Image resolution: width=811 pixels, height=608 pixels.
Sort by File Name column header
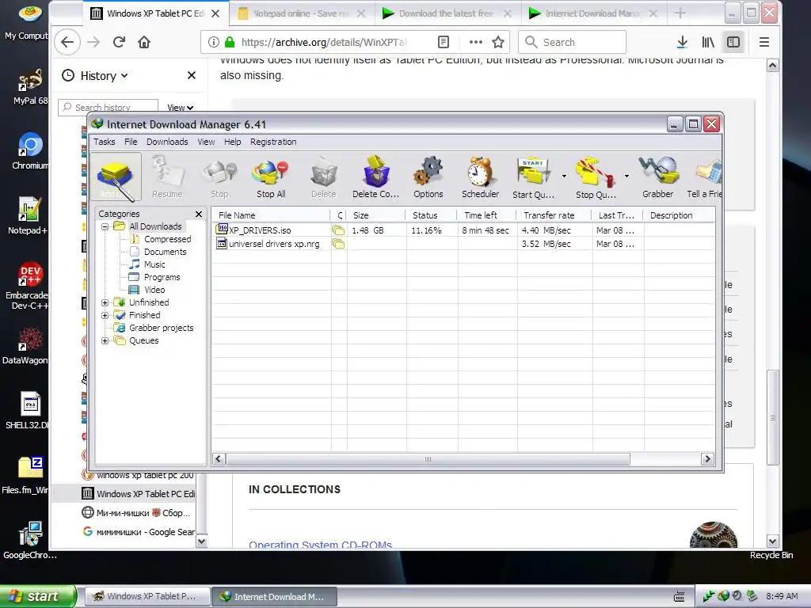point(271,215)
